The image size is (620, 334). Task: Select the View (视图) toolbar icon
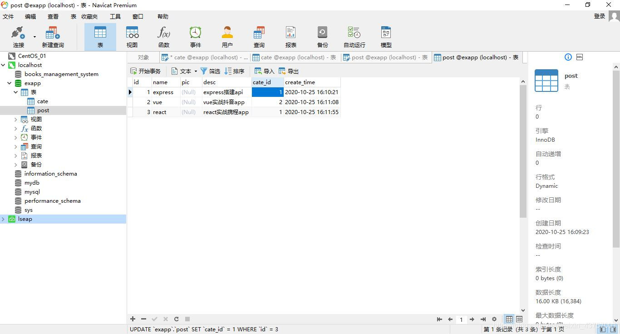tap(132, 37)
